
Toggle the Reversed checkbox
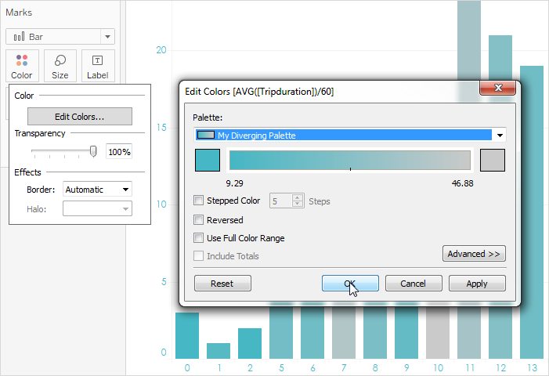[198, 220]
